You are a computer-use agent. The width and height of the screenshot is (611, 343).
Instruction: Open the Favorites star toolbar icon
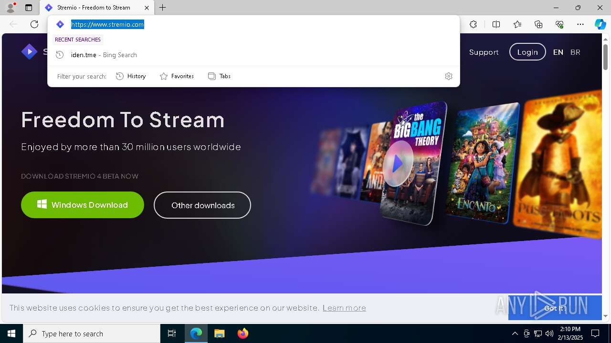[x=517, y=24]
